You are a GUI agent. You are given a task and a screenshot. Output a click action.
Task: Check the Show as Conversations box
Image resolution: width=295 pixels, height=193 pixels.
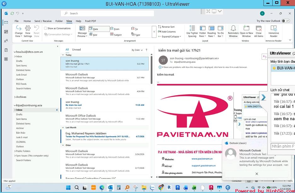pos(46,28)
